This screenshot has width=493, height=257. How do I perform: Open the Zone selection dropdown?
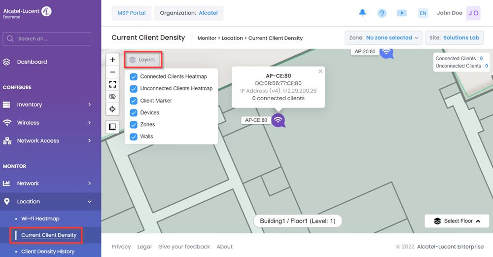tap(384, 38)
